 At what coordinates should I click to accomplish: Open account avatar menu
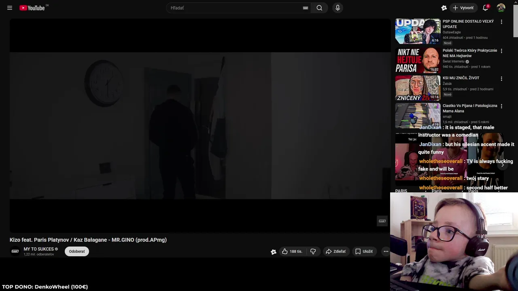click(x=501, y=8)
